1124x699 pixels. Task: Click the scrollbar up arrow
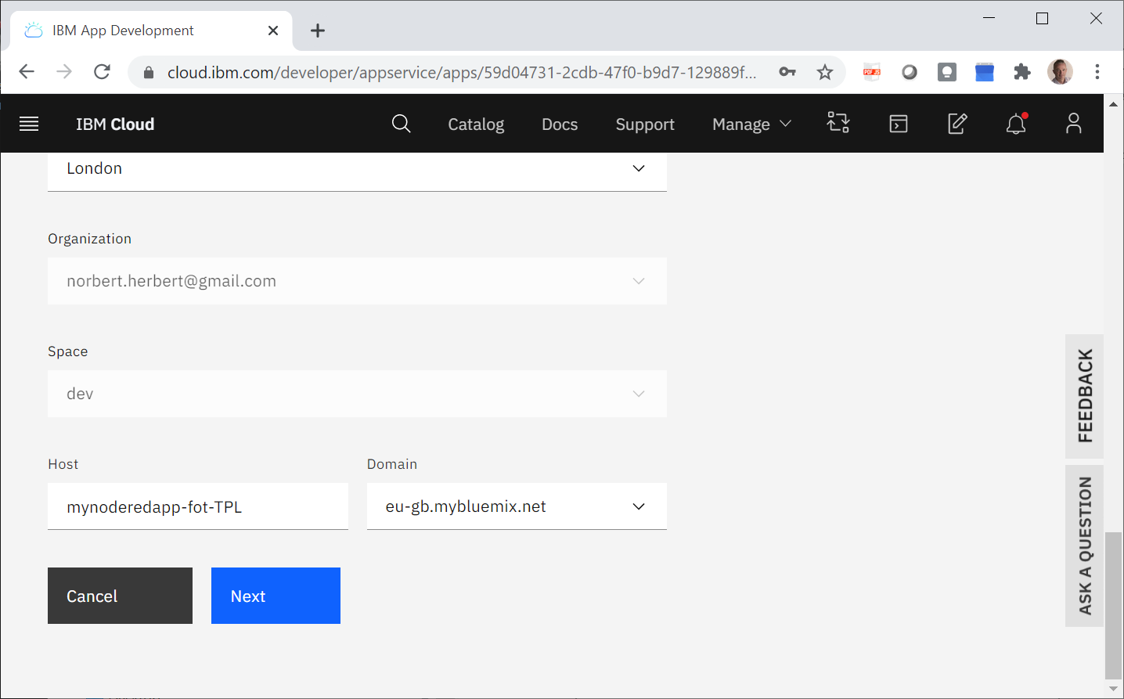click(x=1113, y=104)
